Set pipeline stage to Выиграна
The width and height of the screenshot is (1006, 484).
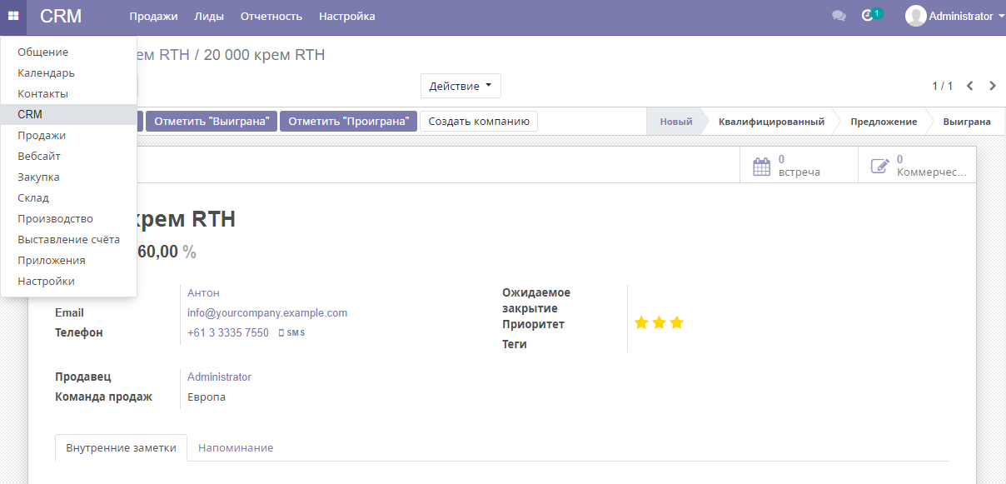[965, 120]
